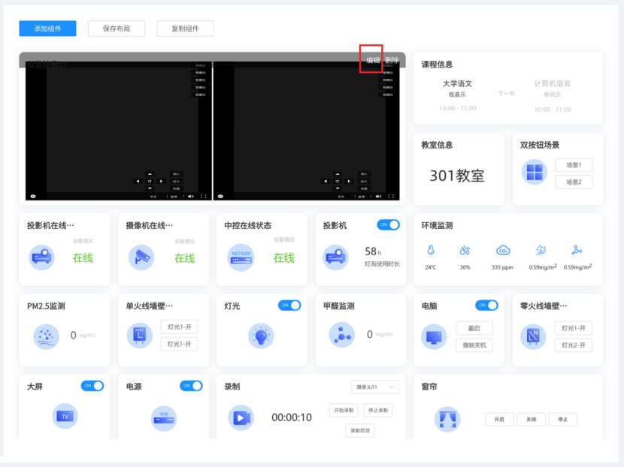The image size is (624, 467).
Task: Enter fullscreen on the right video
Action: [x=391, y=197]
